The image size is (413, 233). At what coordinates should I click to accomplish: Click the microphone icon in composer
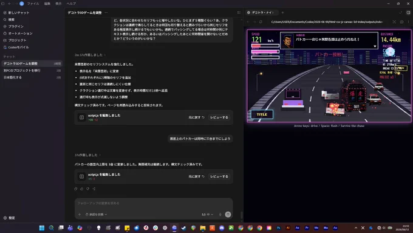[220, 215]
